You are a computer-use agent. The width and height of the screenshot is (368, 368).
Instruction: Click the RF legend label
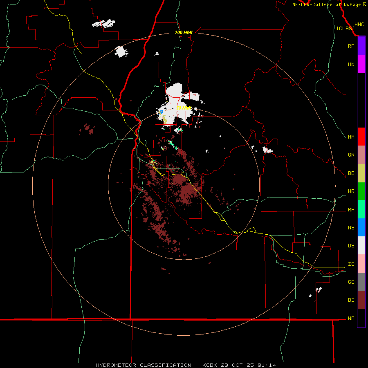[x=351, y=46]
